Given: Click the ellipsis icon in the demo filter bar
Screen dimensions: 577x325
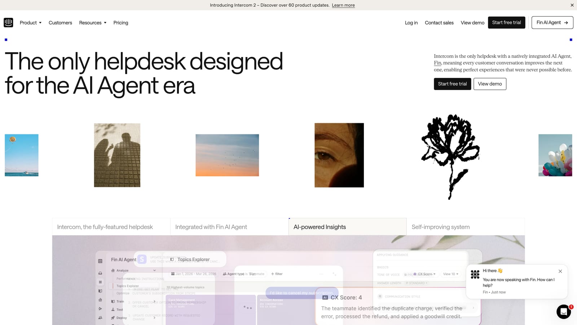Looking at the screenshot, I should (x=321, y=274).
